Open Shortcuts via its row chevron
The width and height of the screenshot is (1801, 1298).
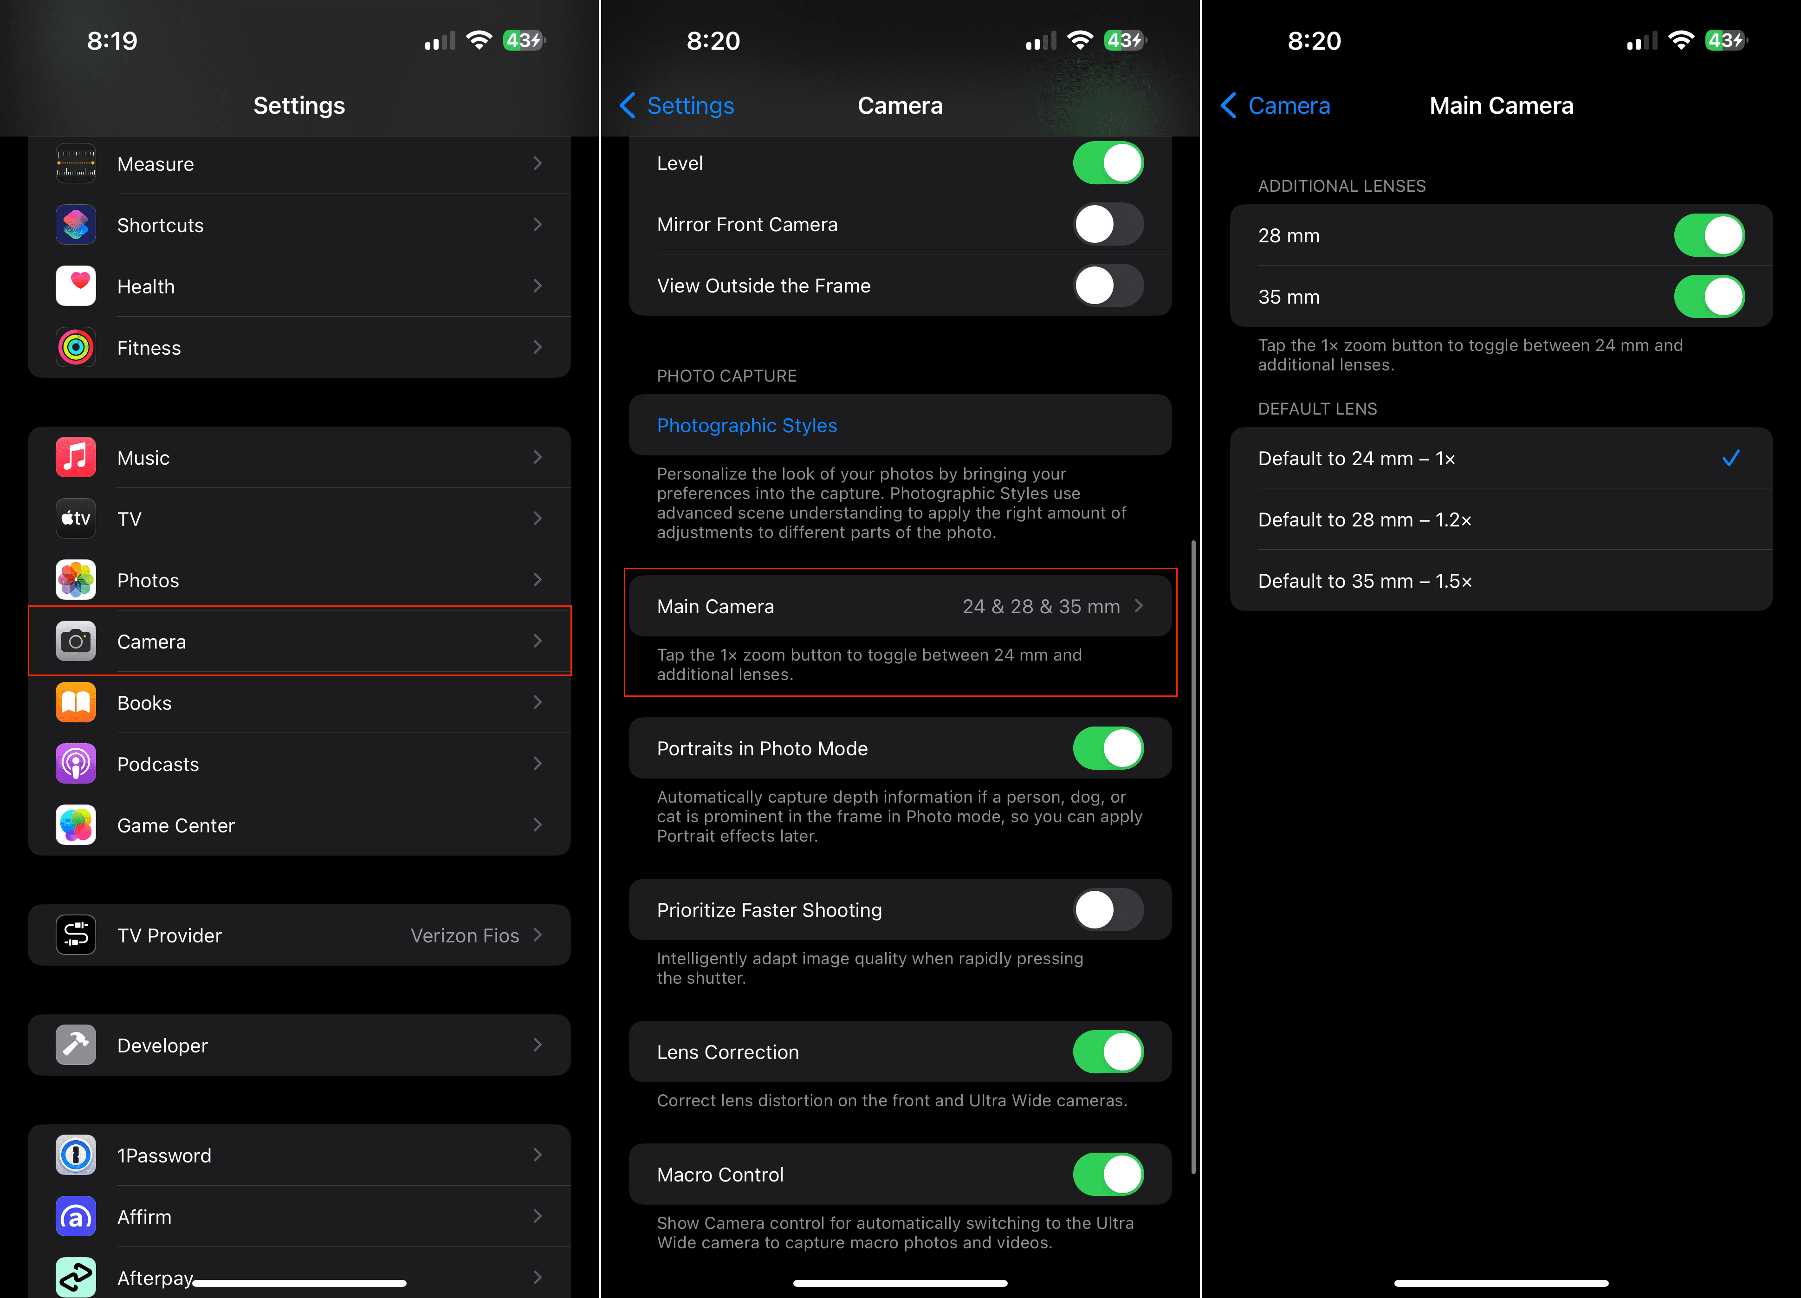(x=538, y=225)
